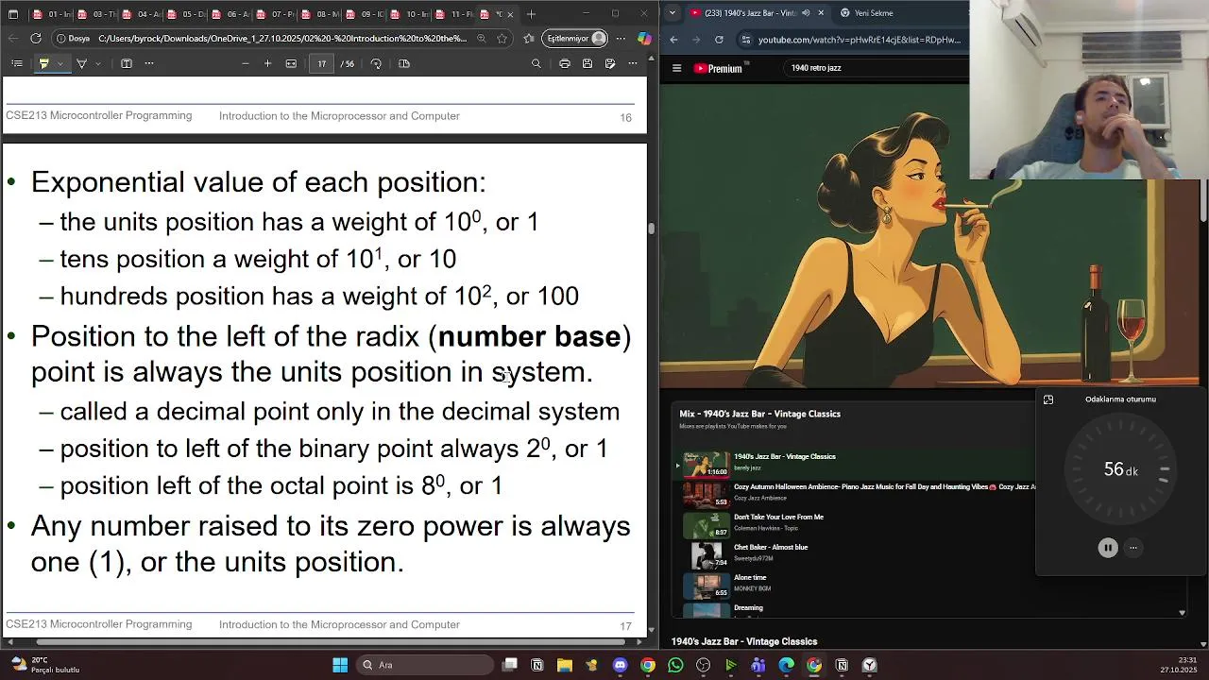Click the YouTube Premium logo

[718, 68]
